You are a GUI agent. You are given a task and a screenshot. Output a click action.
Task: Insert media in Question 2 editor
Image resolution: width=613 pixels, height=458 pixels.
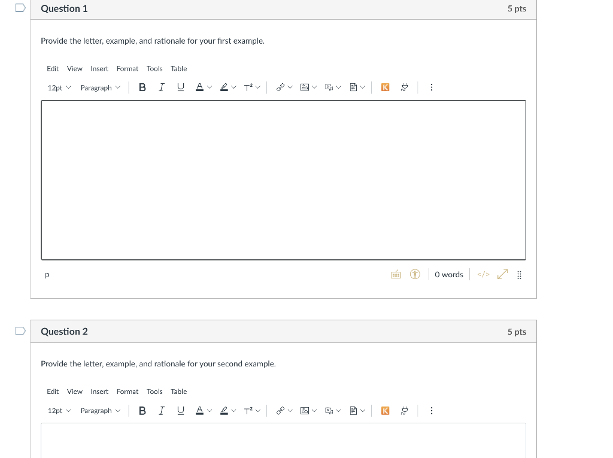pyautogui.click(x=329, y=410)
